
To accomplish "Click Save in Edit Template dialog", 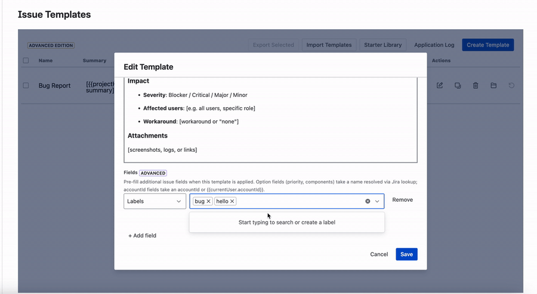I will point(406,254).
